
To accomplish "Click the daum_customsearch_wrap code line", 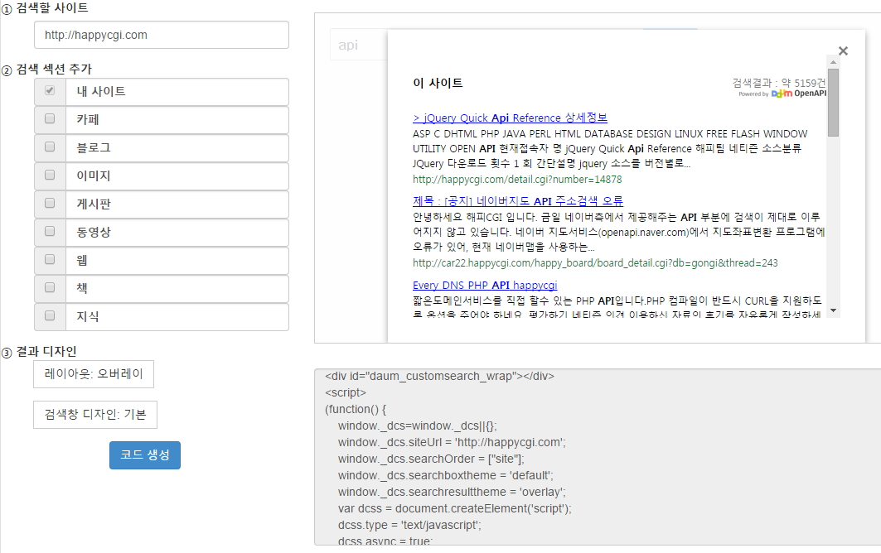I will tap(439, 376).
